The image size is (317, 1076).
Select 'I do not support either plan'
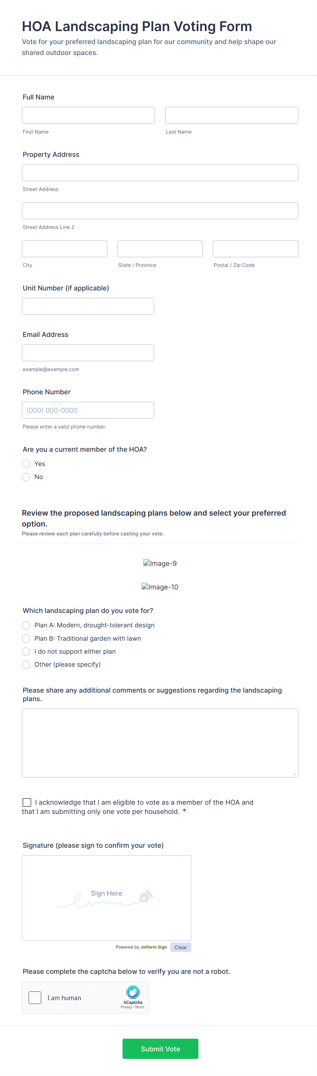pyautogui.click(x=26, y=652)
